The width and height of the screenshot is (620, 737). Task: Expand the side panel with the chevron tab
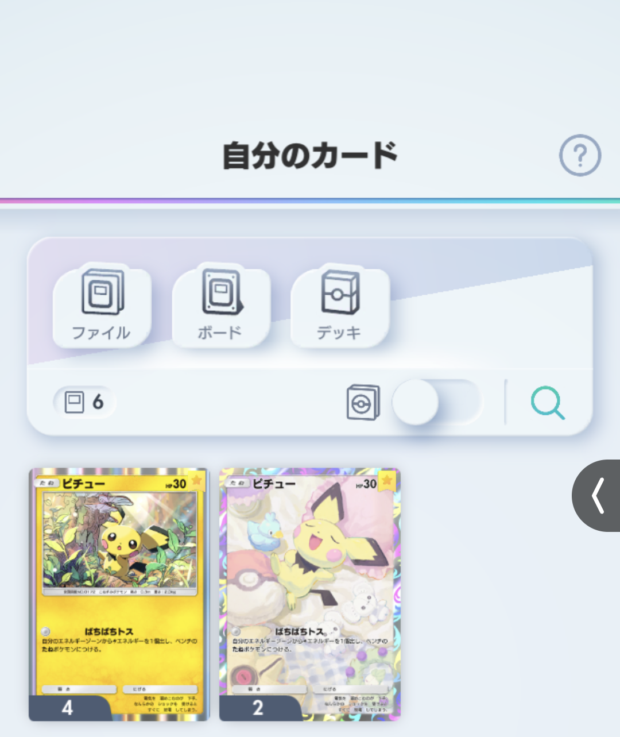tap(596, 495)
